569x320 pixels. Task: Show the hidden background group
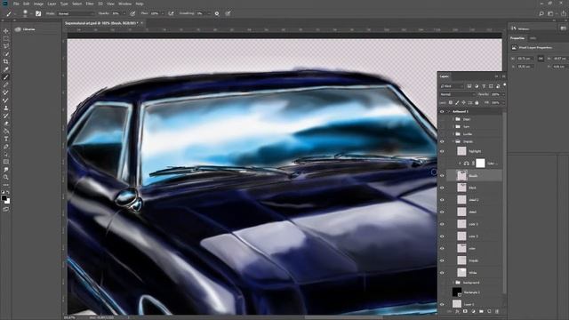(x=442, y=283)
